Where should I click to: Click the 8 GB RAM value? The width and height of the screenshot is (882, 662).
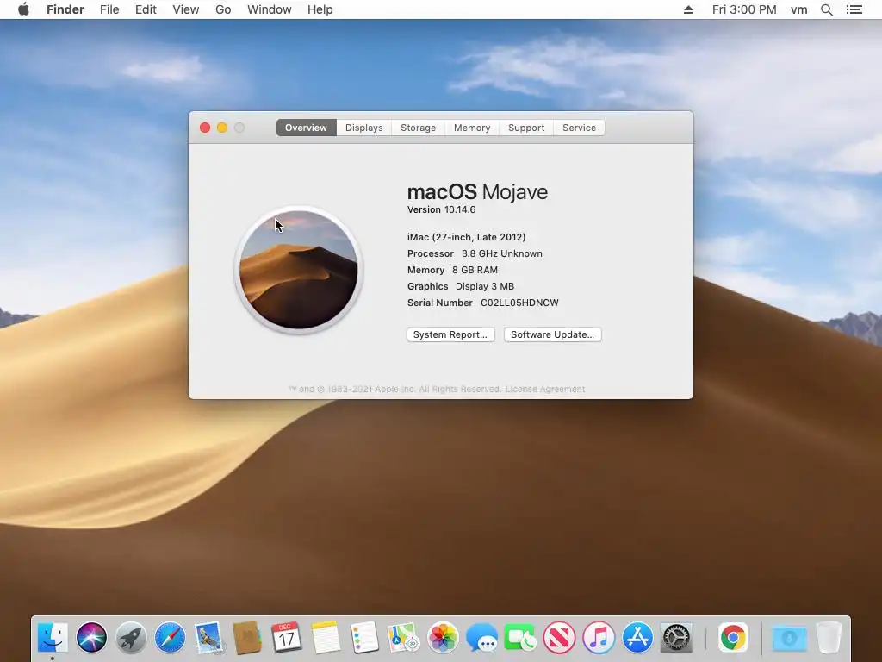pos(475,270)
